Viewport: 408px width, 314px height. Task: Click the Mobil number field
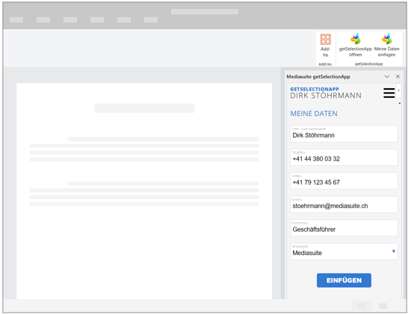344,181
